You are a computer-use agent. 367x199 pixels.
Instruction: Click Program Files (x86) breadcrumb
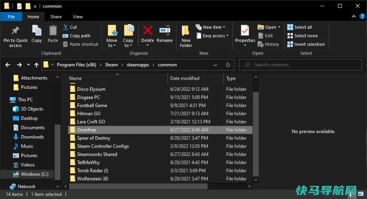(x=76, y=65)
